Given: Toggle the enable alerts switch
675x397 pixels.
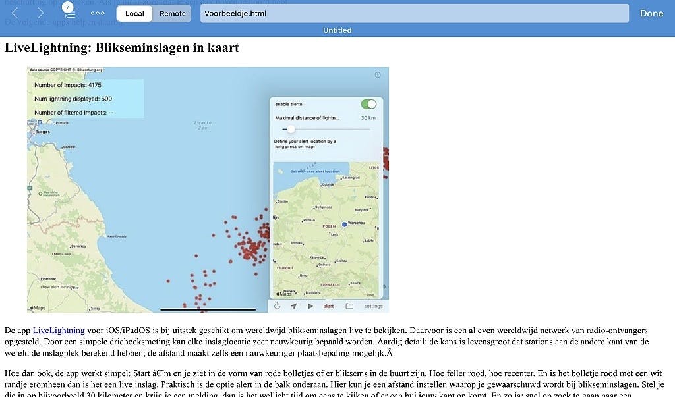Looking at the screenshot, I should [x=368, y=104].
